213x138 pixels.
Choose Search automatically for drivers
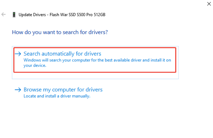(62, 54)
